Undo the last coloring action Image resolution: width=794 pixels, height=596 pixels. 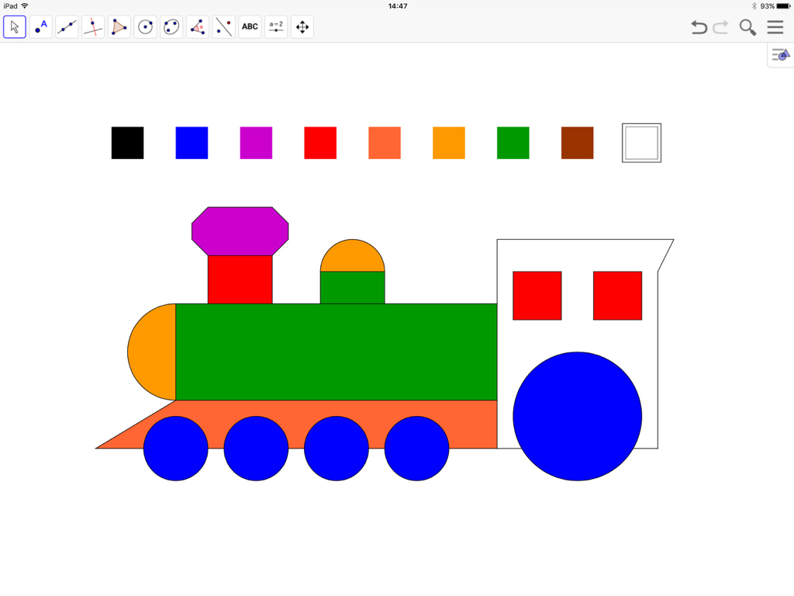[x=699, y=26]
